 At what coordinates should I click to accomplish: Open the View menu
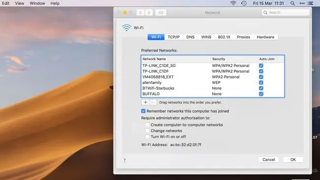(x=19, y=3)
